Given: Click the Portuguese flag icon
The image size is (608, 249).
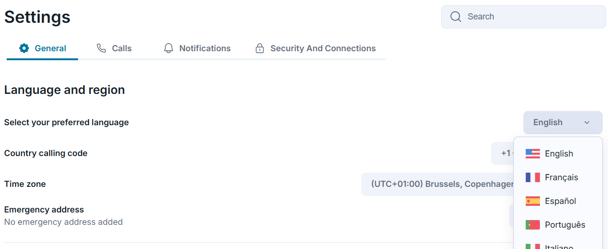Looking at the screenshot, I should click(533, 225).
